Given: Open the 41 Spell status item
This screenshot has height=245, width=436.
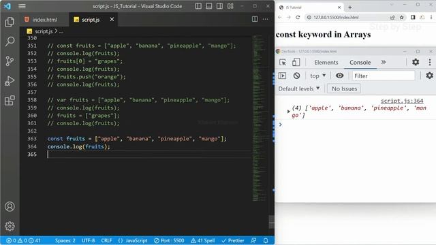Looking at the screenshot, I should pyautogui.click(x=203, y=240).
